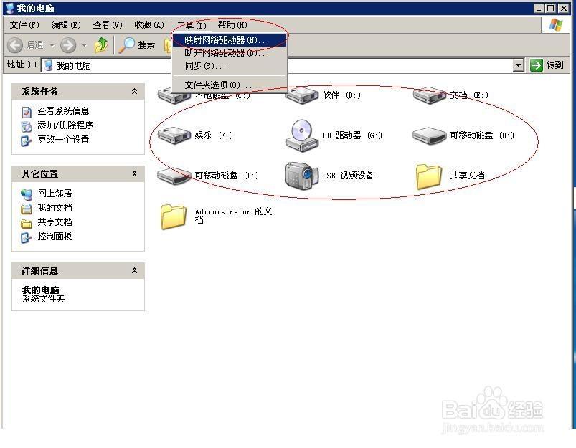Open the 文档 (E:) drive icon

coord(429,94)
